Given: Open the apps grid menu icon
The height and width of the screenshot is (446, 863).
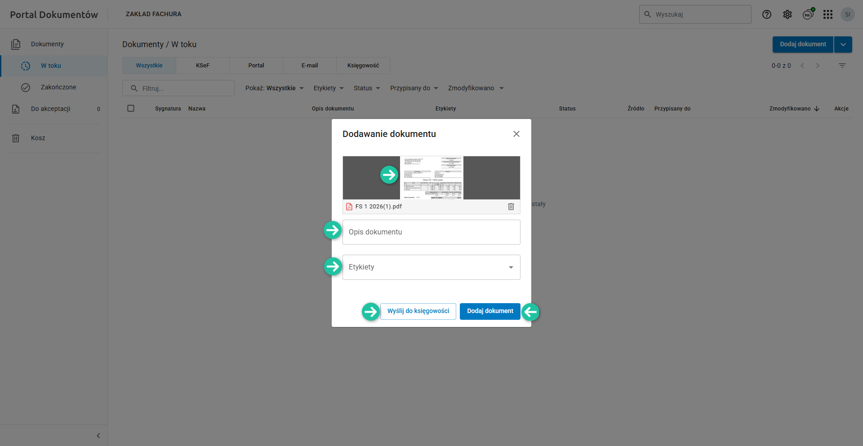Looking at the screenshot, I should pyautogui.click(x=827, y=14).
